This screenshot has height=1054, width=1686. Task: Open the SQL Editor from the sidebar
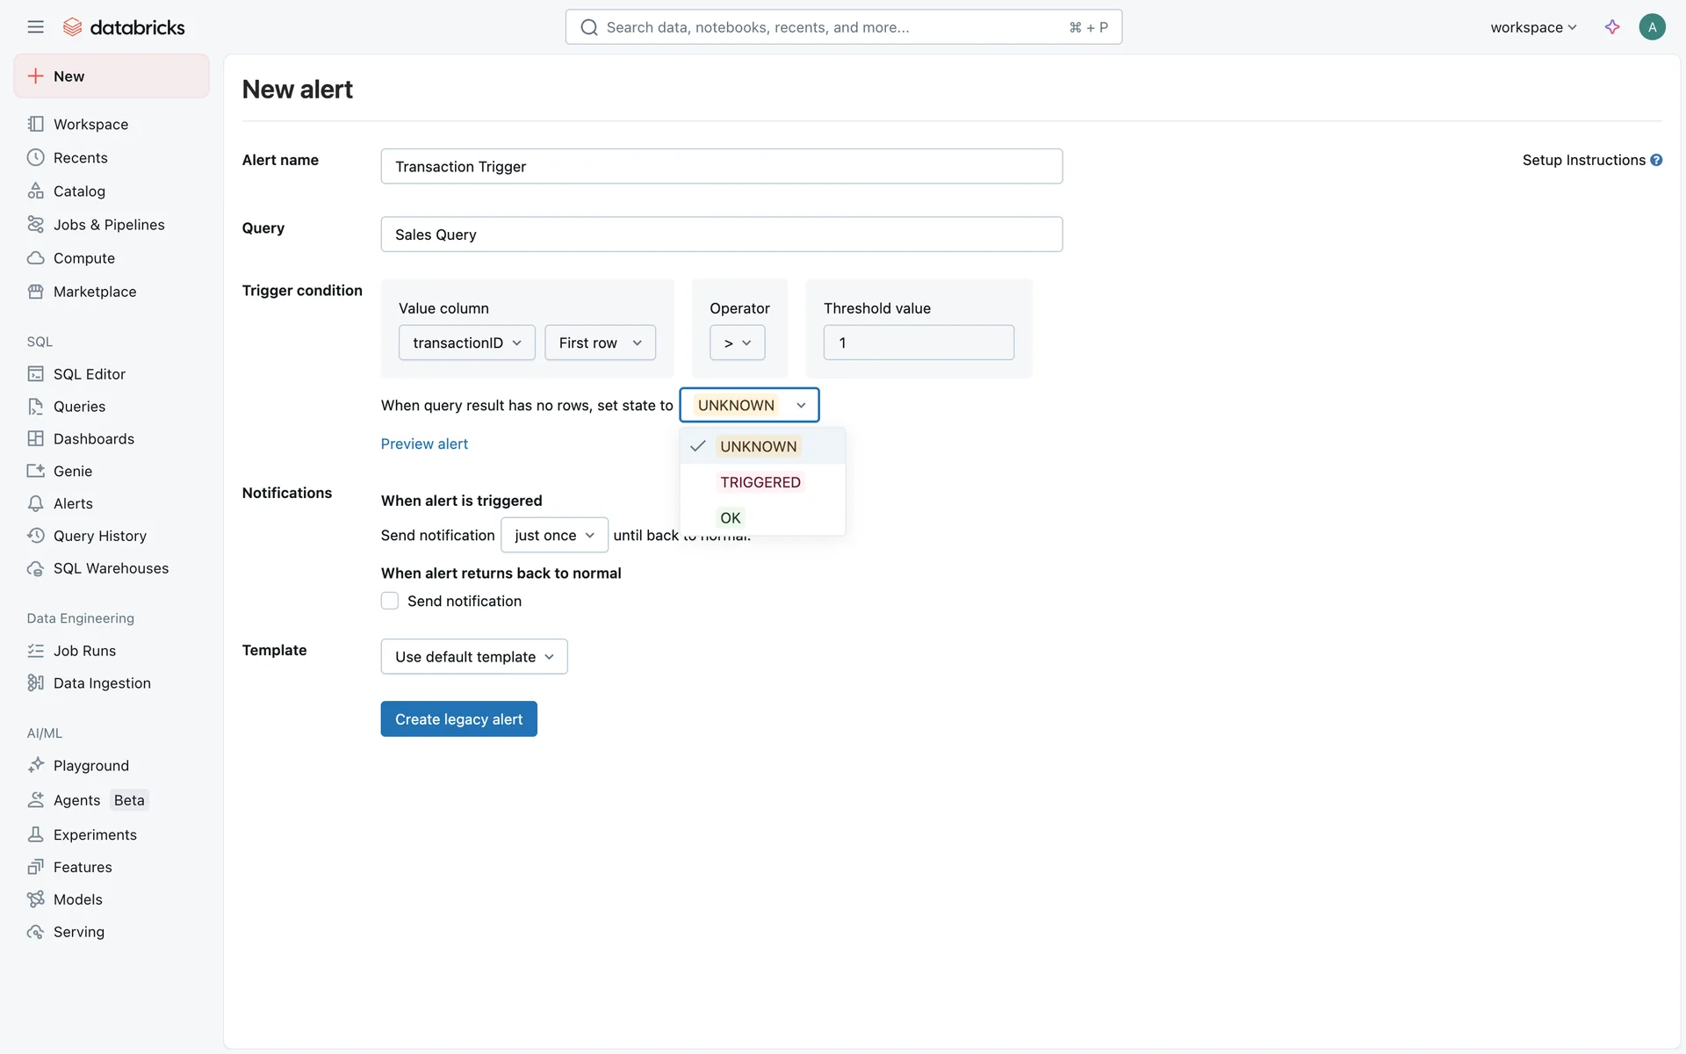point(89,374)
